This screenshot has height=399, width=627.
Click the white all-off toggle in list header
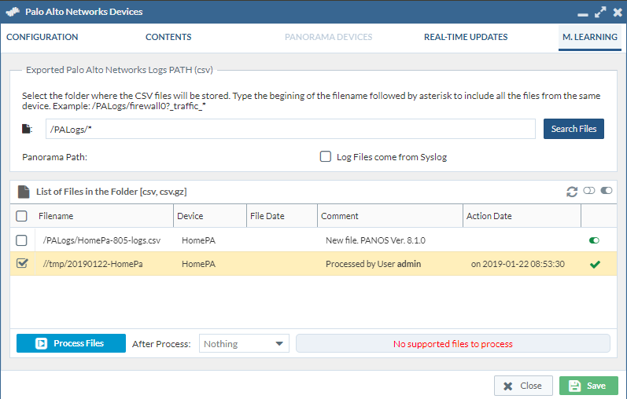(x=590, y=191)
